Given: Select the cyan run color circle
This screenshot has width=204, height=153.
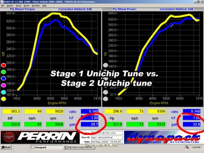Looking at the screenshot, I should (3, 92).
